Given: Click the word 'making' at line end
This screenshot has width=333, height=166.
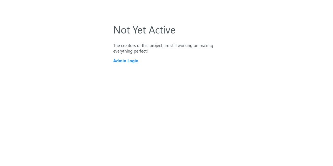Looking at the screenshot, I should [x=206, y=46].
